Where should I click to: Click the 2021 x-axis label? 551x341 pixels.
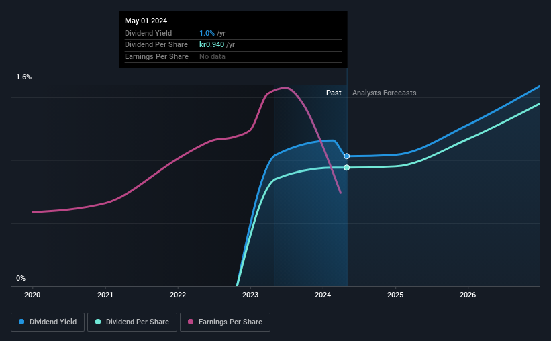tap(105, 295)
